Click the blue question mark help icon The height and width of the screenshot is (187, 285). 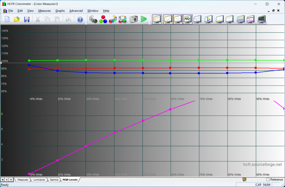click(80, 19)
